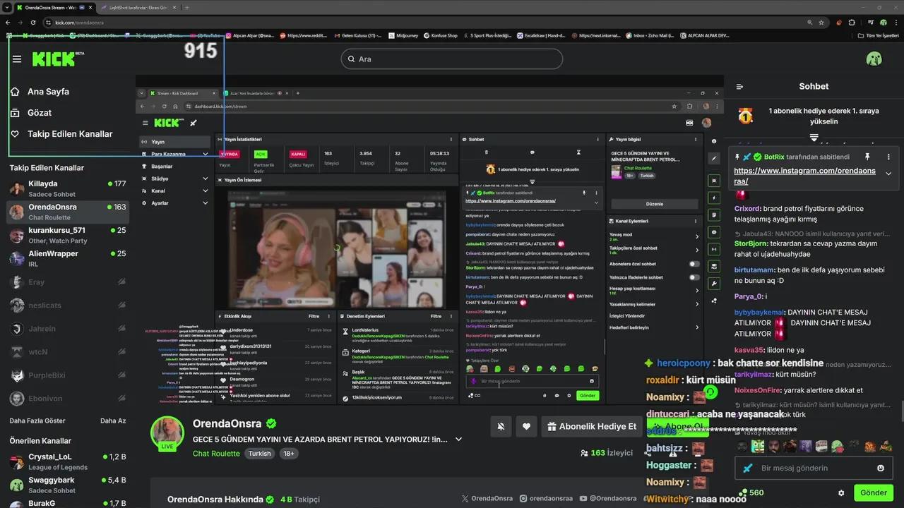Click the user avatar in top right

coord(874,59)
